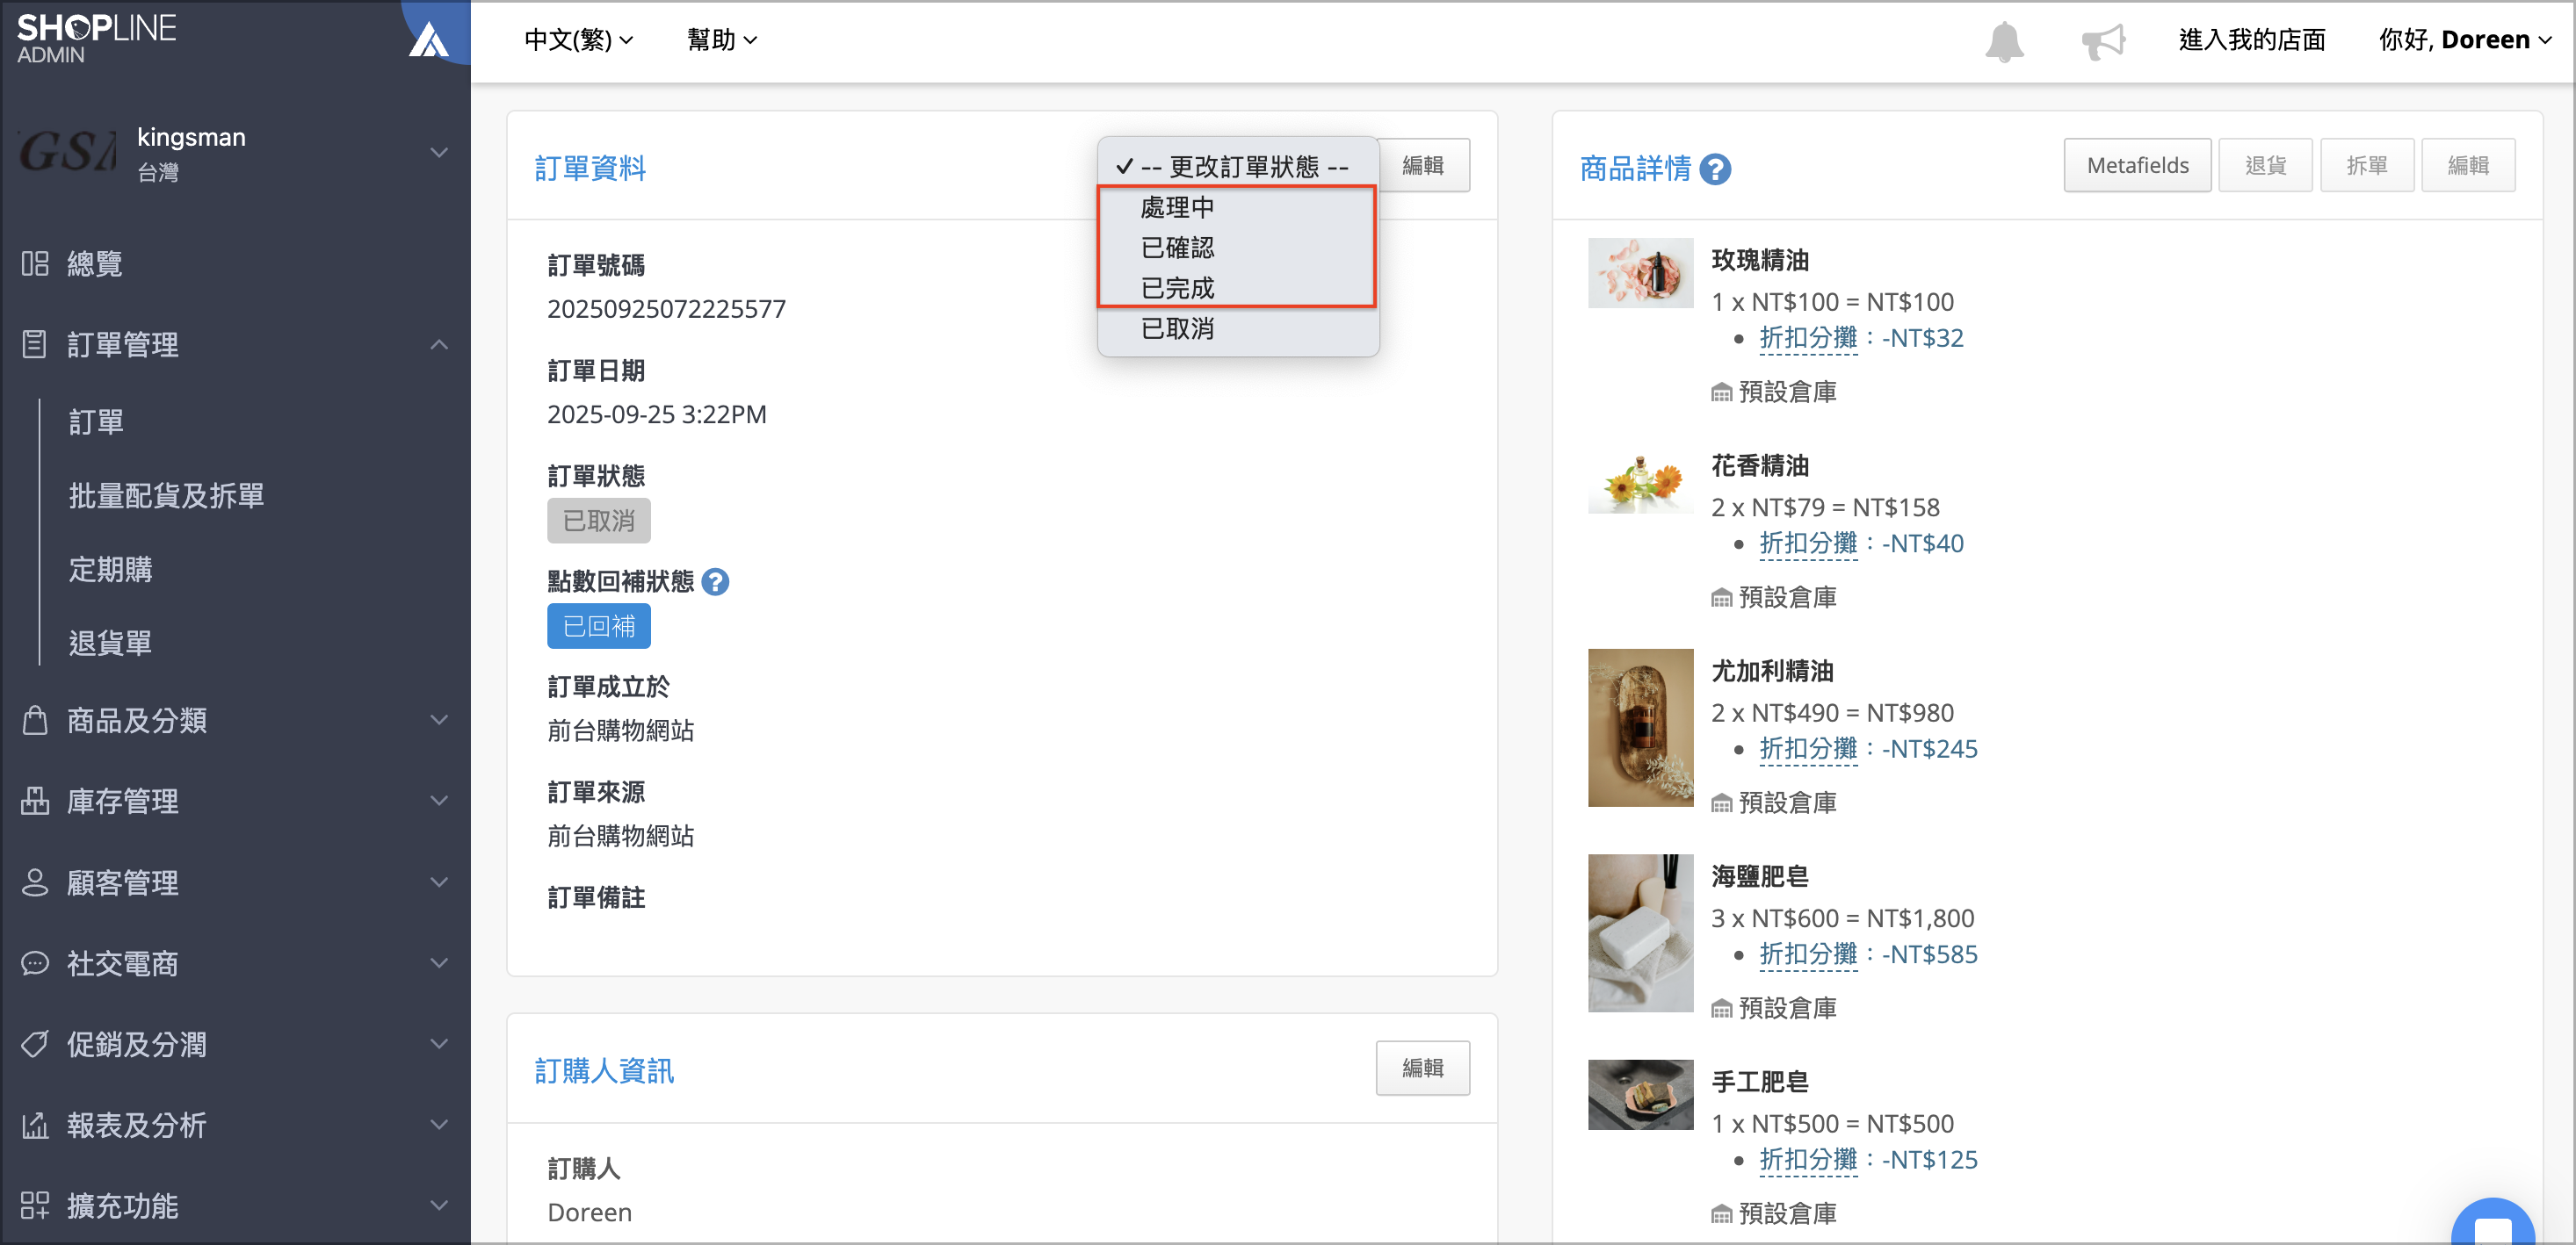
Task: Open the blue chat widget bubble
Action: click(x=2493, y=1224)
